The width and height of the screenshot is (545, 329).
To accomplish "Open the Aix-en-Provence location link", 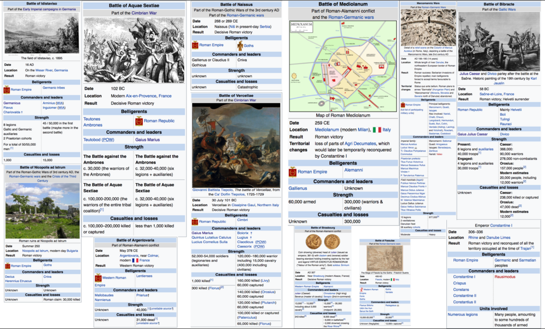I will pyautogui.click(x=141, y=96).
